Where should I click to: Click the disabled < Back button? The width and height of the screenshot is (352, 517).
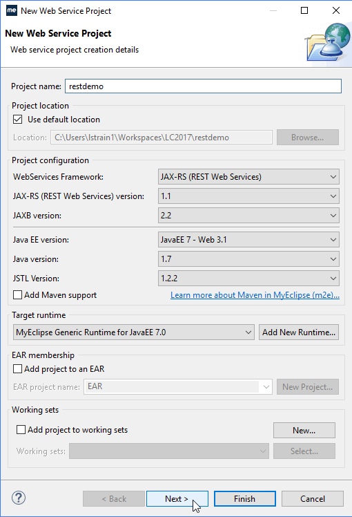point(114,499)
